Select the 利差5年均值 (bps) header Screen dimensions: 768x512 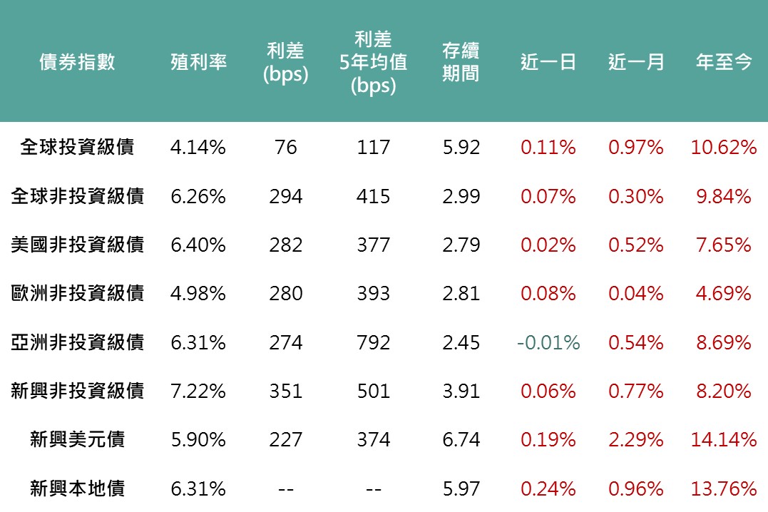click(373, 62)
